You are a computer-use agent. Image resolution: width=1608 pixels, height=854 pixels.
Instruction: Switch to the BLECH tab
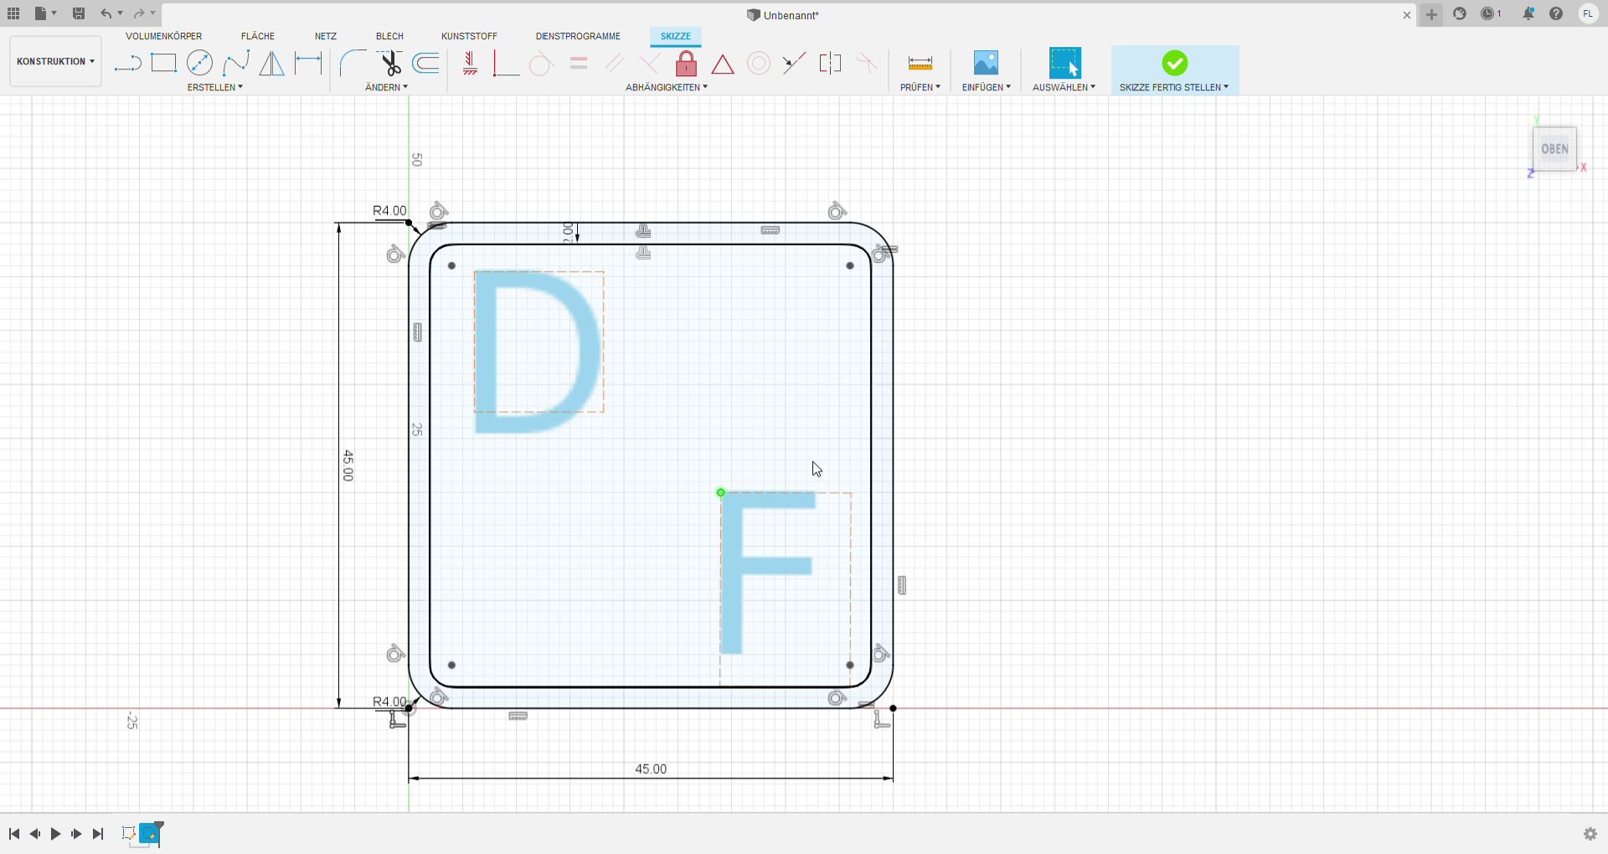[x=389, y=36]
